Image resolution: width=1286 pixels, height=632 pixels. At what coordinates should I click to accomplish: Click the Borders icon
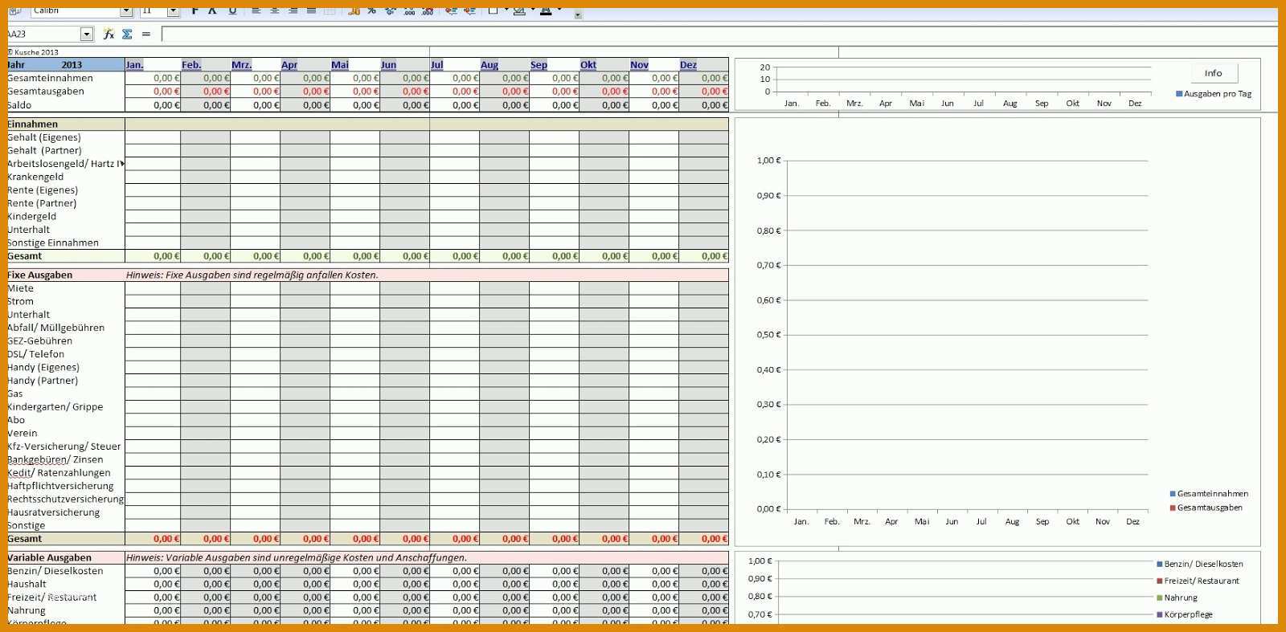pyautogui.click(x=493, y=11)
